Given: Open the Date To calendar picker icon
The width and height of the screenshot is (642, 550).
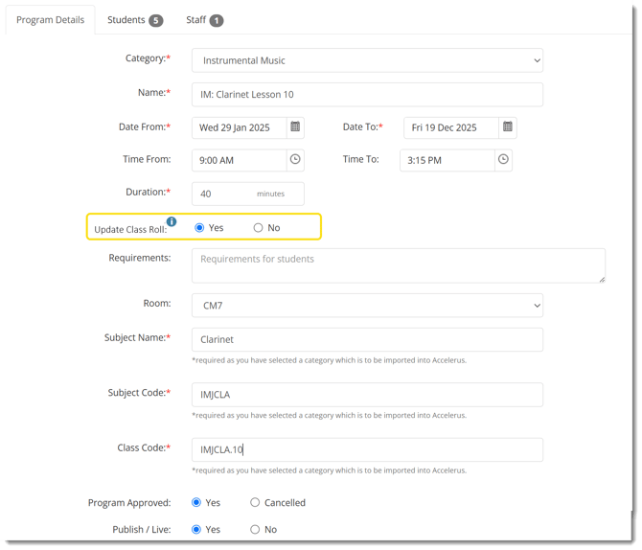Looking at the screenshot, I should click(508, 127).
